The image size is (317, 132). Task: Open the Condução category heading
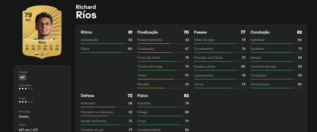point(260,32)
